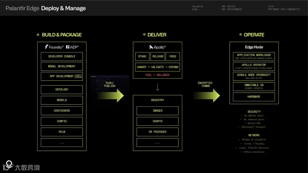Click the AIP logo

[x=72, y=47]
